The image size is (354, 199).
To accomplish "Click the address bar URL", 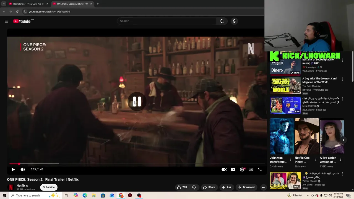I will point(50,12).
